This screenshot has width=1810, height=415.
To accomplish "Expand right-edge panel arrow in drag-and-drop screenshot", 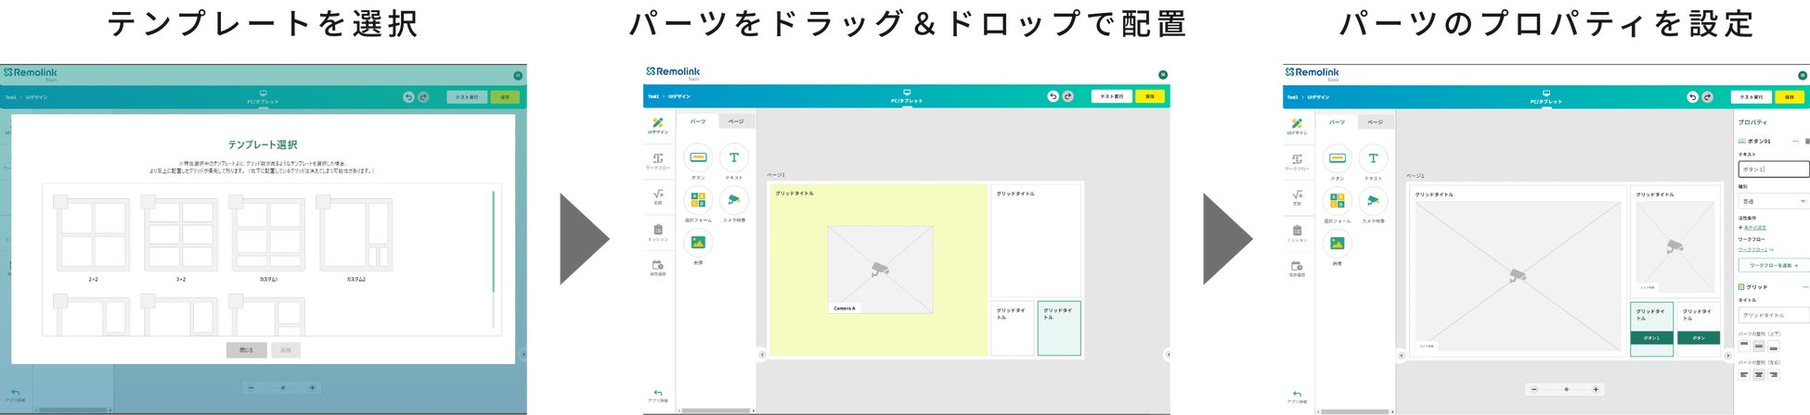I will click(x=1167, y=354).
